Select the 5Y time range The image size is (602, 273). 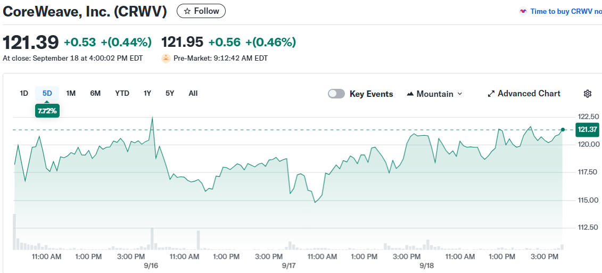(x=170, y=93)
